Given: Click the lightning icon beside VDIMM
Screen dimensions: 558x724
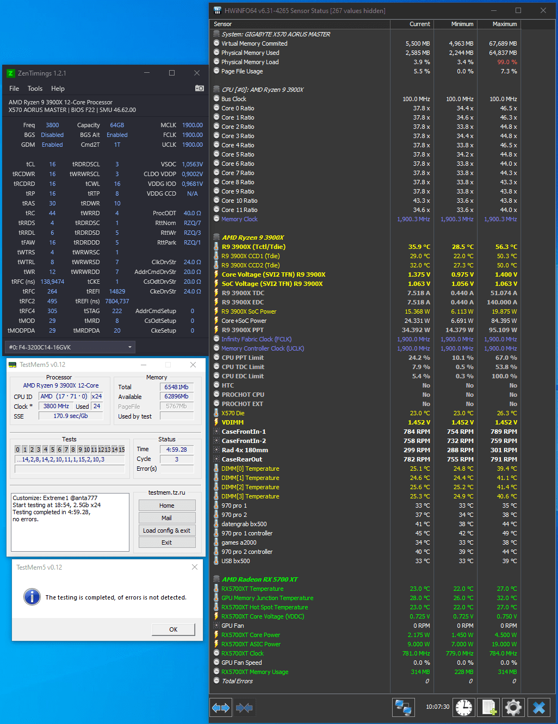Looking at the screenshot, I should 216,422.
